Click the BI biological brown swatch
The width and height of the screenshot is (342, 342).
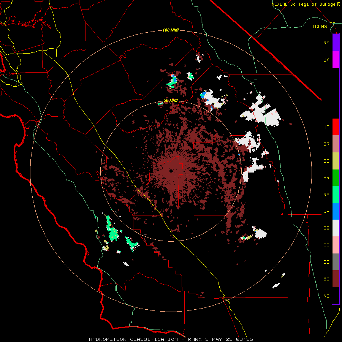(x=336, y=279)
